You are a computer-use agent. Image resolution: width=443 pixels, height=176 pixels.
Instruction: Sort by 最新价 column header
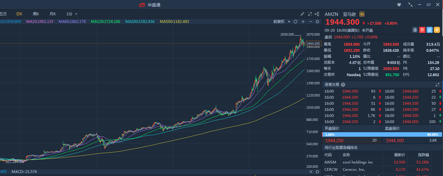pos(400,155)
